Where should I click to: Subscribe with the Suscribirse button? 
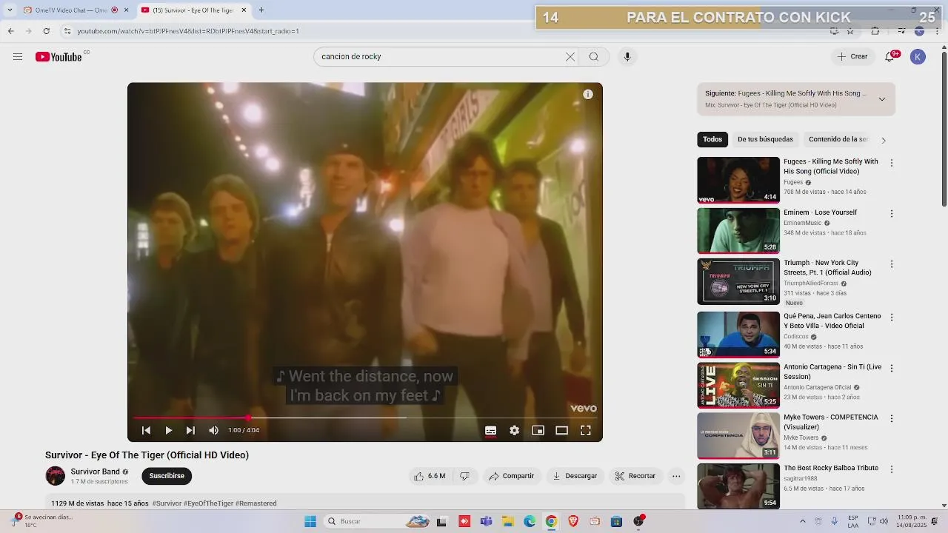click(167, 476)
